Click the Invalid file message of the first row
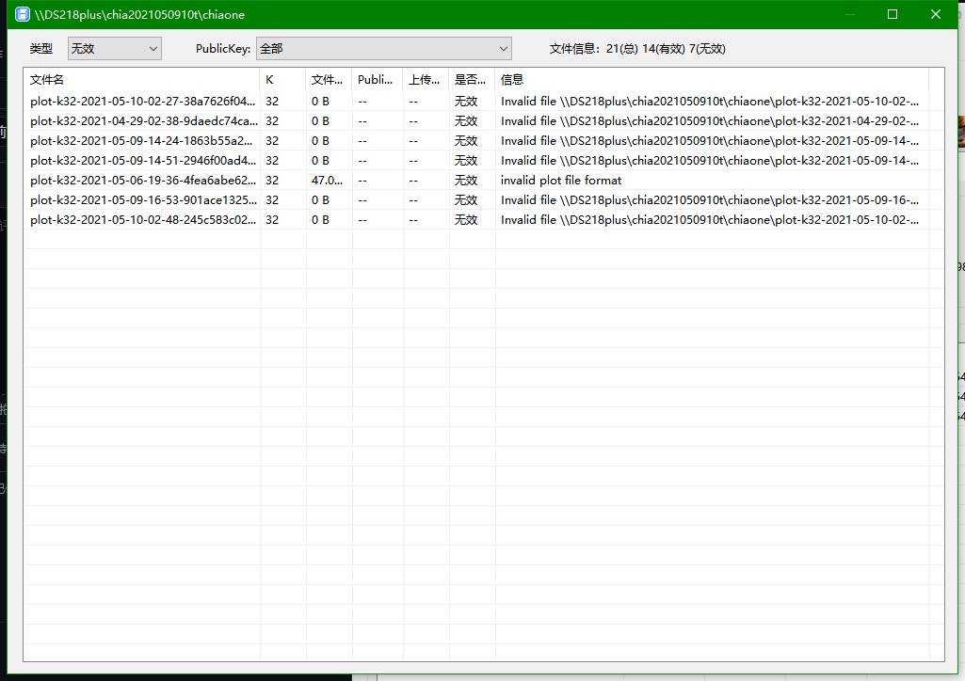This screenshot has width=965, height=681. click(x=706, y=100)
